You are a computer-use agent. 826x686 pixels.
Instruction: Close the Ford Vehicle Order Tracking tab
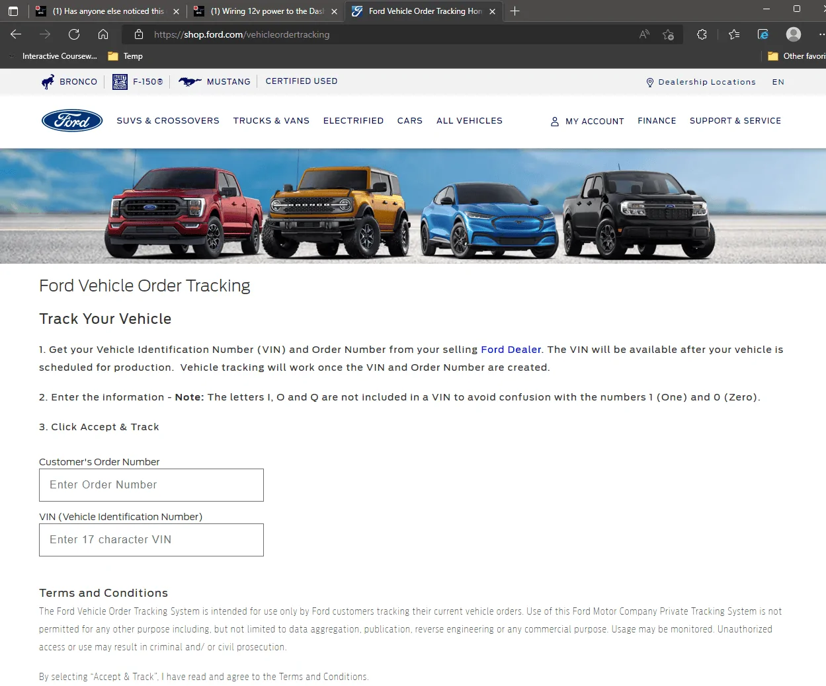point(492,11)
